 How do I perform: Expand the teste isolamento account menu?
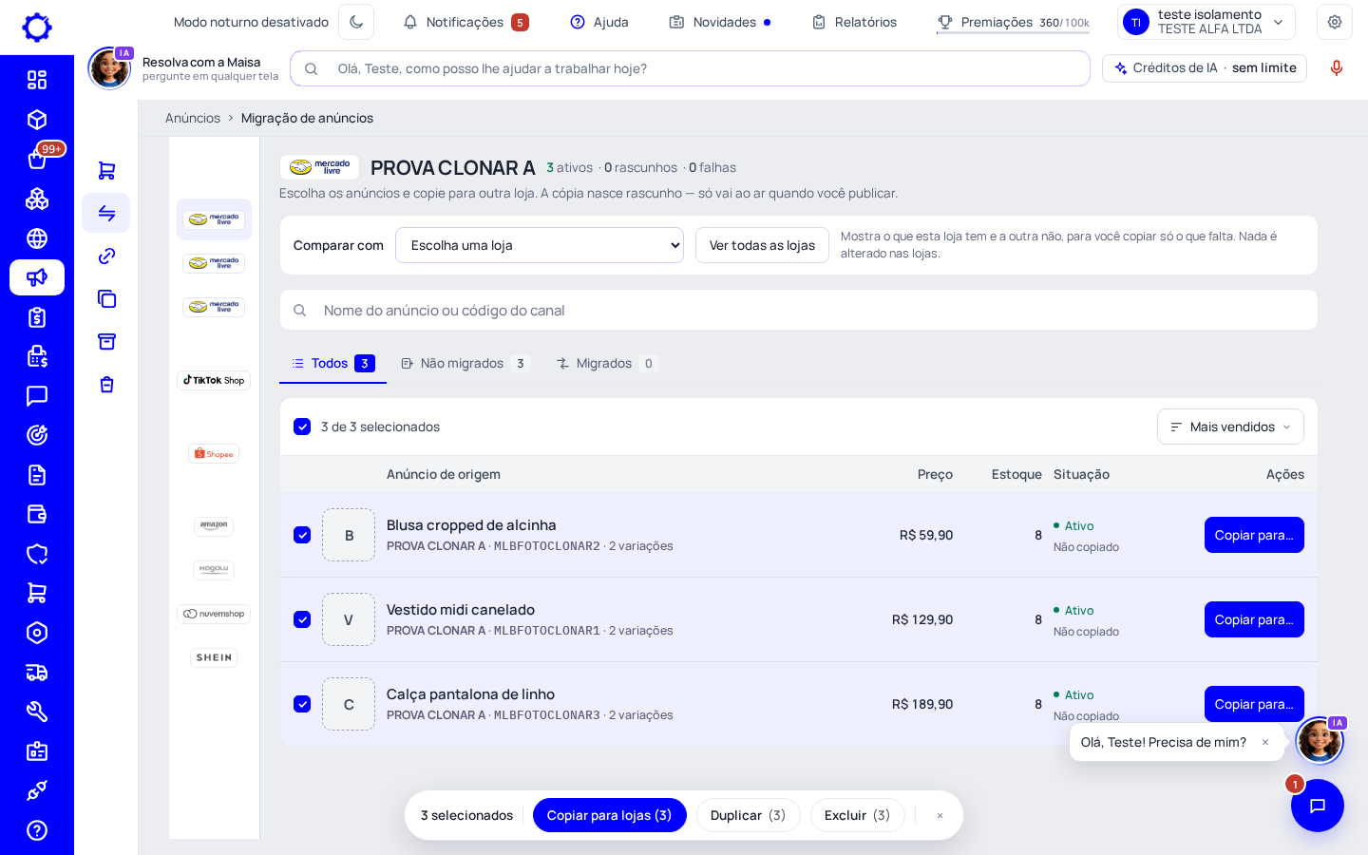point(1206,22)
